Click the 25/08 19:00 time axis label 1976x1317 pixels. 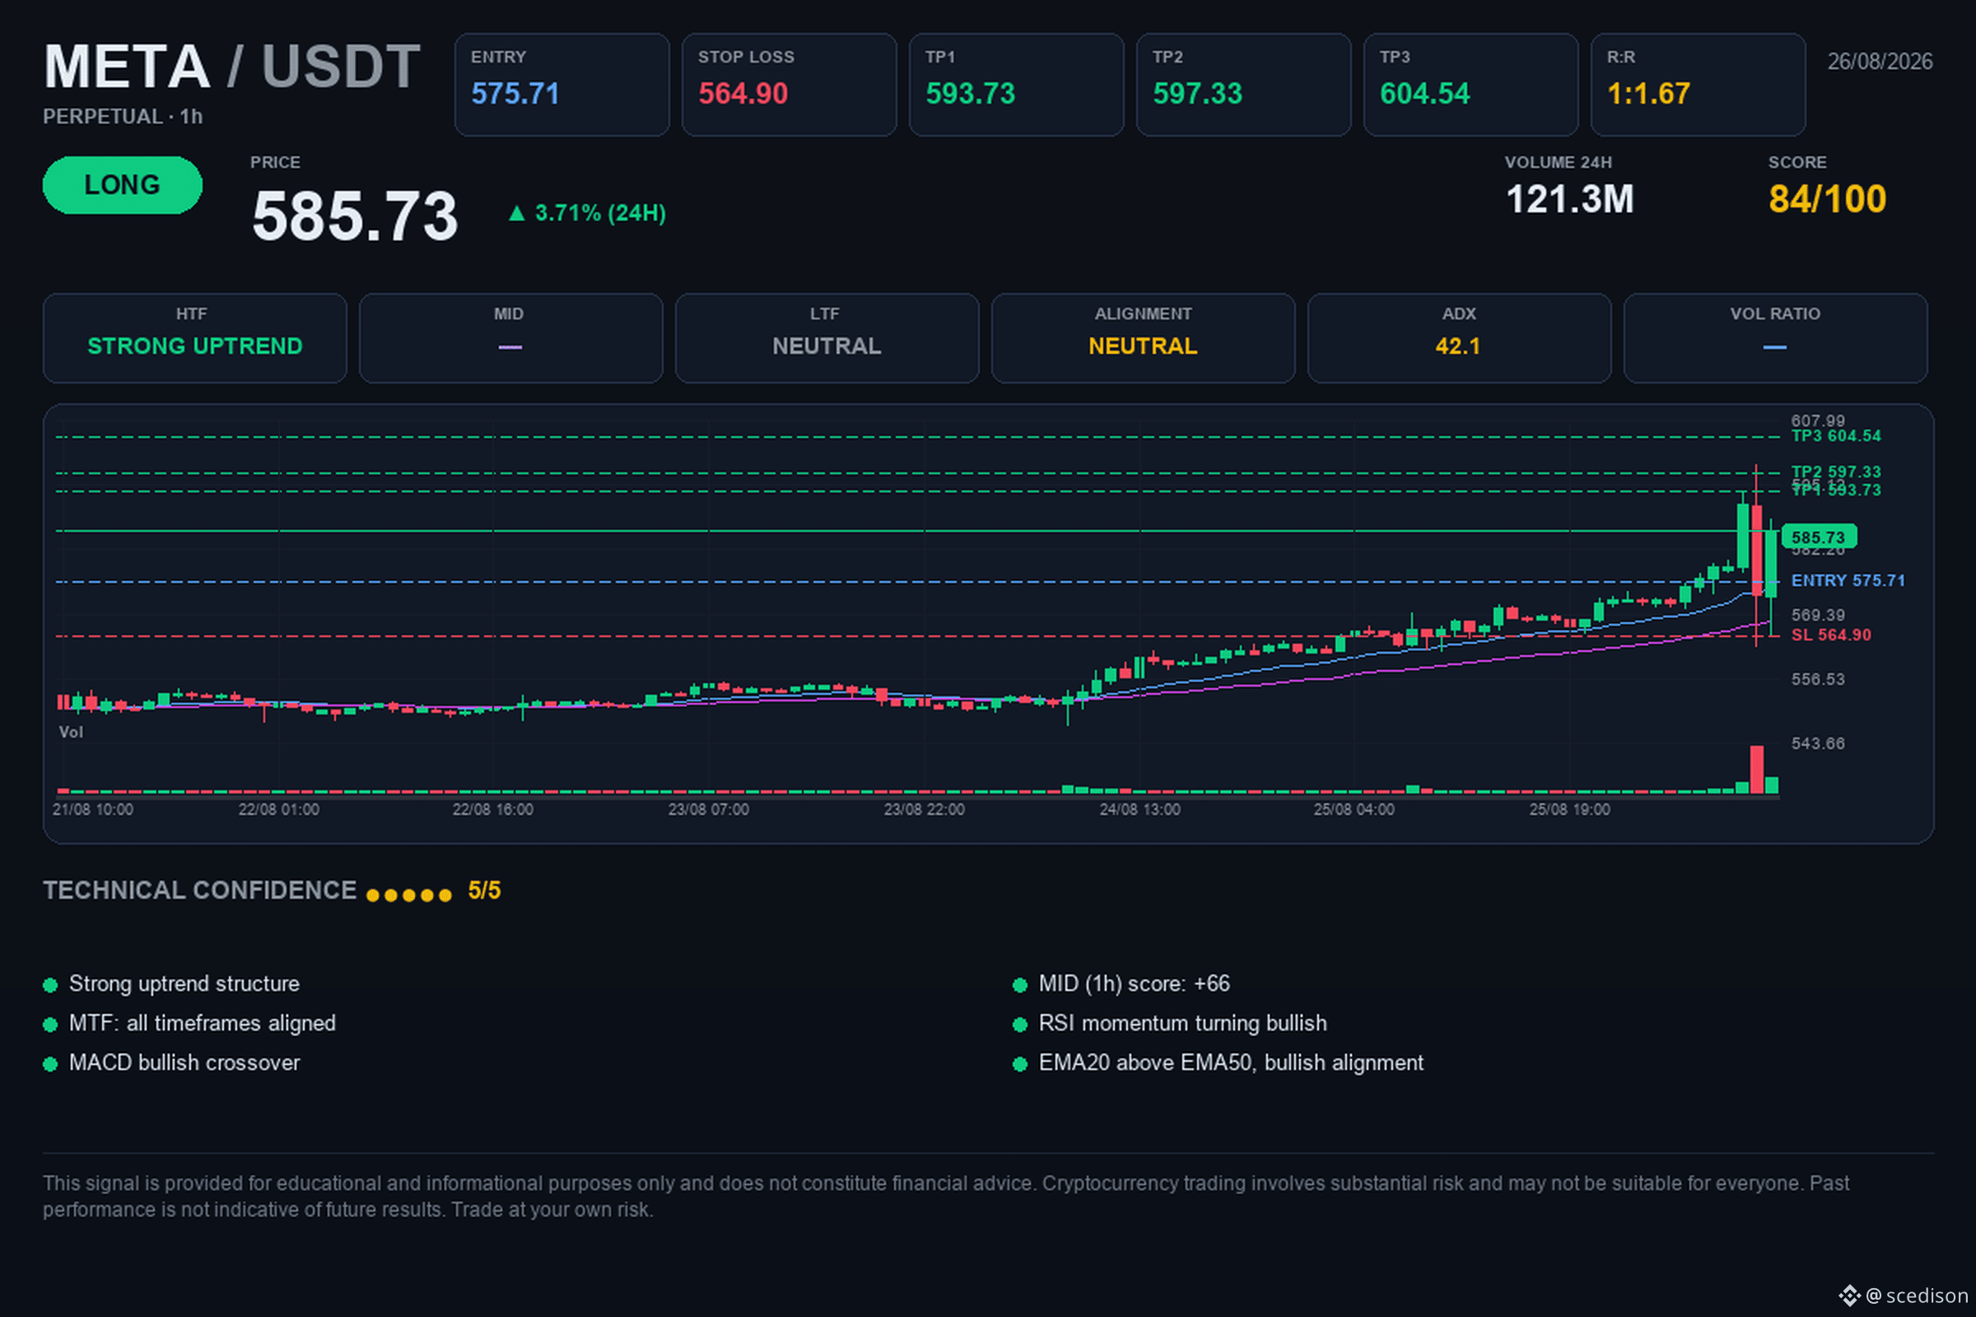click(x=1570, y=810)
